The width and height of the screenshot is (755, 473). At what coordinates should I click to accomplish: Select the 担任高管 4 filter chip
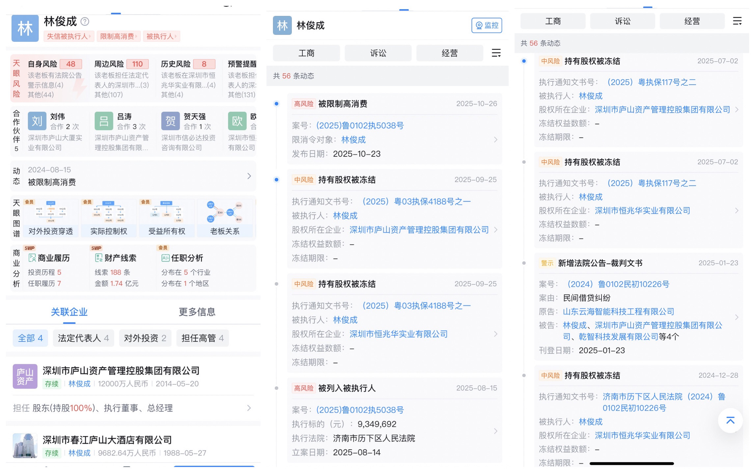[x=202, y=338]
